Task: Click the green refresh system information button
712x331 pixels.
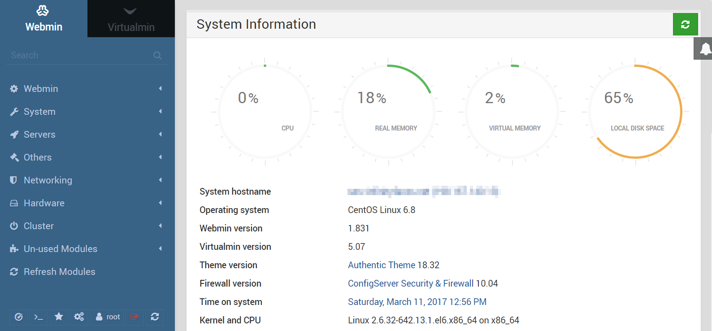Action: click(x=685, y=24)
